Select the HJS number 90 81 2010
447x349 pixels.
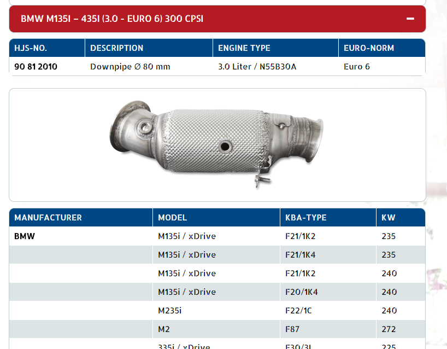pyautogui.click(x=36, y=67)
